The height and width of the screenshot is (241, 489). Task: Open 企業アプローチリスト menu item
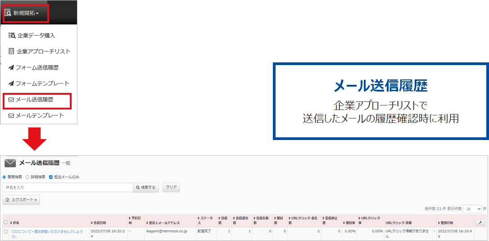[x=39, y=51]
